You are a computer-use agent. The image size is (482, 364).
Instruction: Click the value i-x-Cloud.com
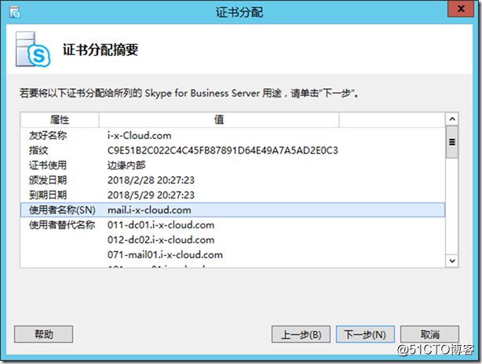click(x=139, y=136)
